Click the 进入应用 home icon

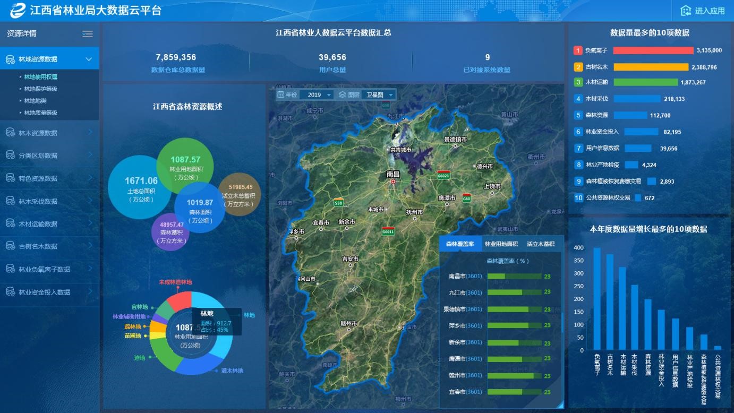[x=686, y=11]
